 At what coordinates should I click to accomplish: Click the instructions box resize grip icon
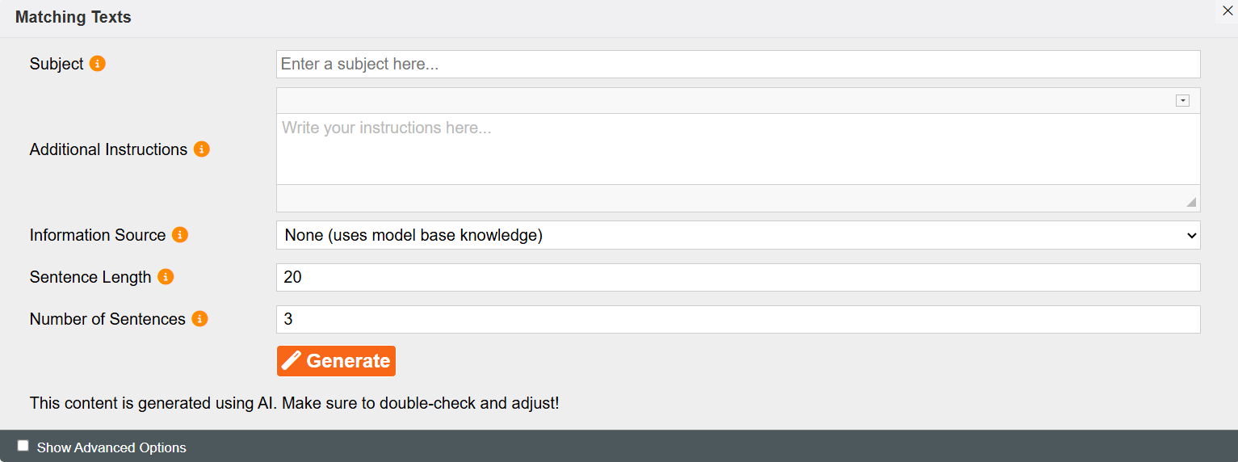pos(1191,202)
